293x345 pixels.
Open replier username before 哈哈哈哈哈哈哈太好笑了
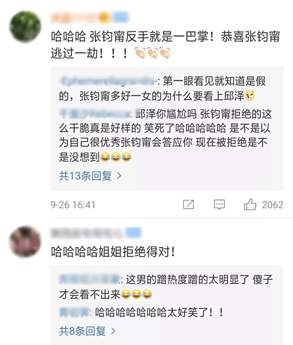(x=74, y=313)
